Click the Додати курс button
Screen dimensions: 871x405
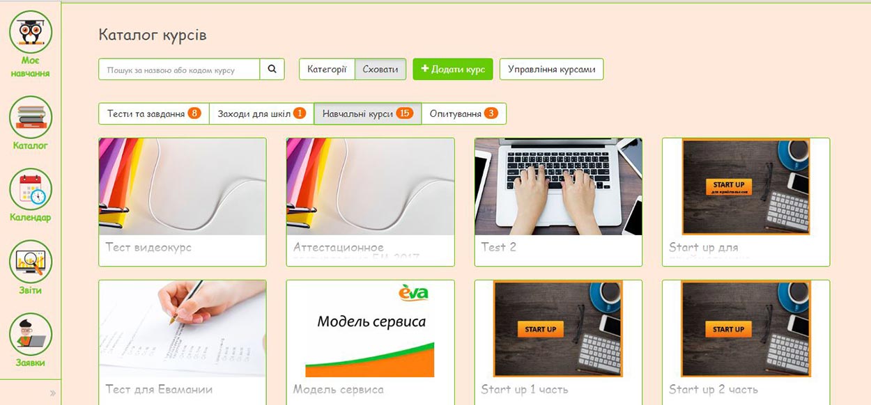click(x=453, y=70)
